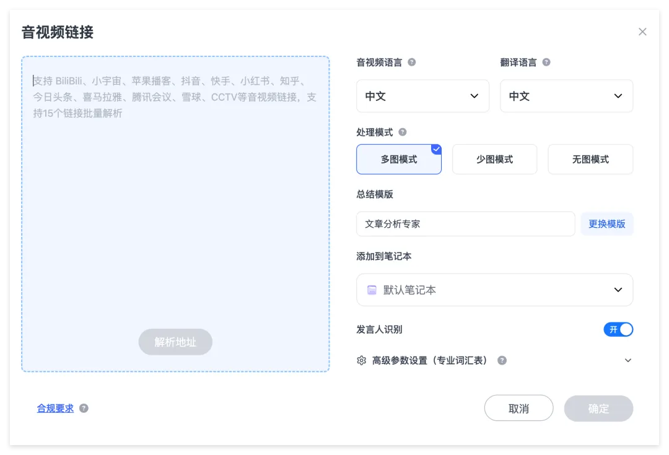Click help icon next to 翻译语言
669x455 pixels.
click(x=546, y=63)
